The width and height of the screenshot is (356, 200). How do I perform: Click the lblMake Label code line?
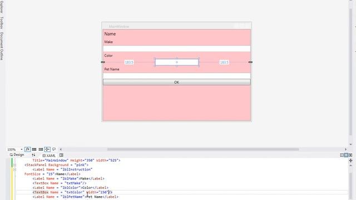[x=68, y=178]
